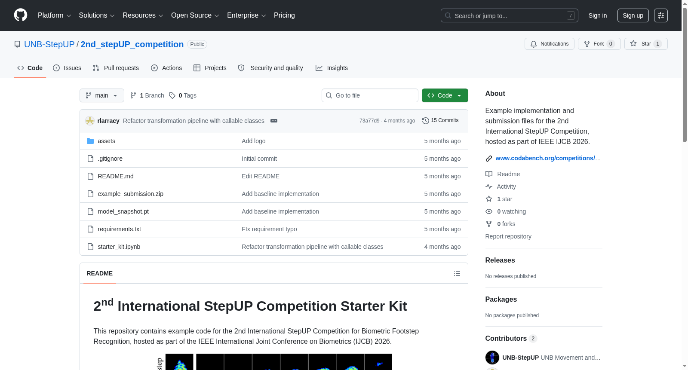Click the assets folder icon

(90, 141)
